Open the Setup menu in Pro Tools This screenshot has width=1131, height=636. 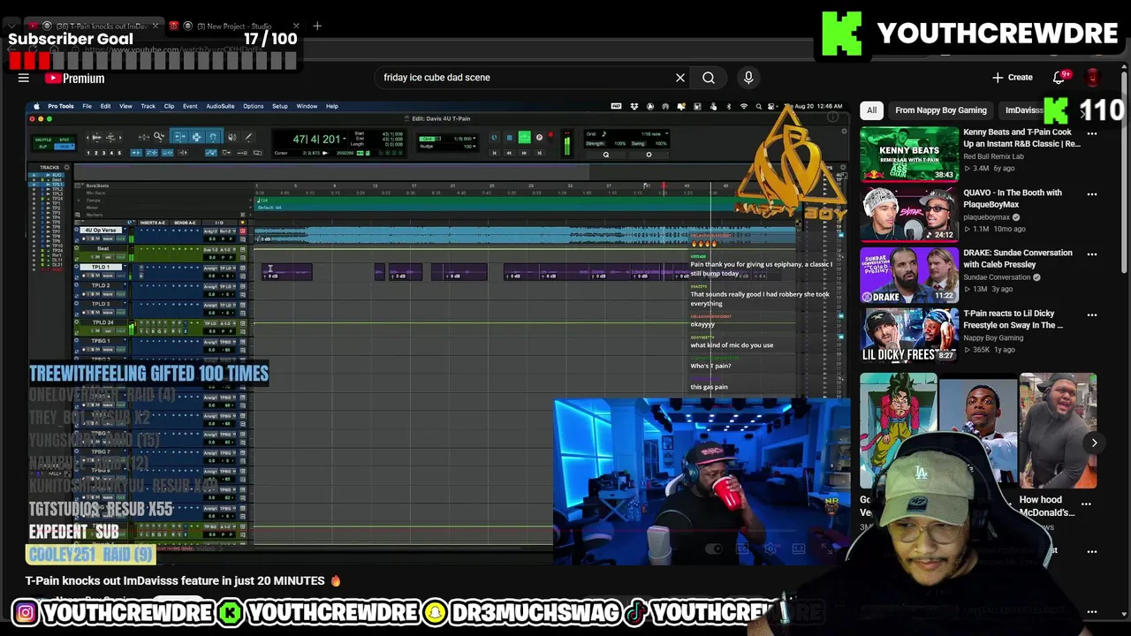[279, 106]
